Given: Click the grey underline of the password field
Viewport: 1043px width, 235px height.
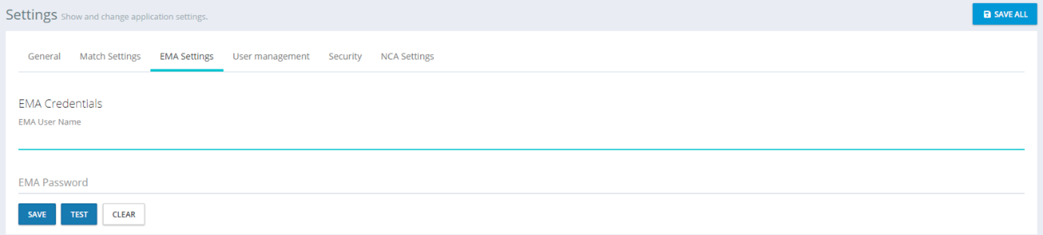Looking at the screenshot, I should click(521, 193).
